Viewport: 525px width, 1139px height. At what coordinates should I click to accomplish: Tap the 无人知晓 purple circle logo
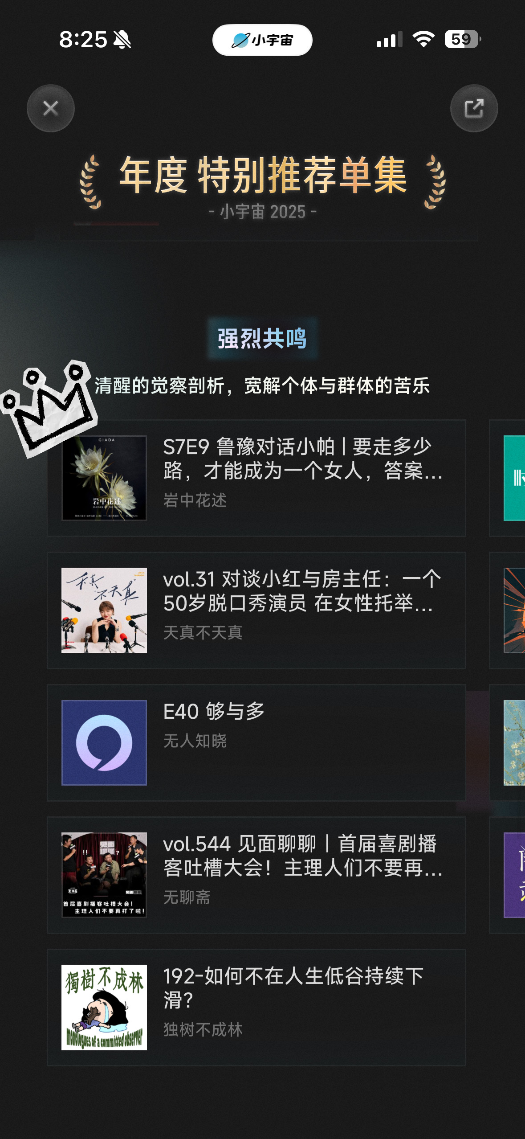(104, 743)
